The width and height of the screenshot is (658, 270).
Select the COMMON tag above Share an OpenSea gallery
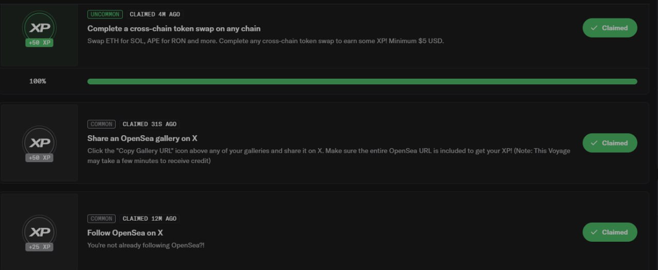(102, 124)
